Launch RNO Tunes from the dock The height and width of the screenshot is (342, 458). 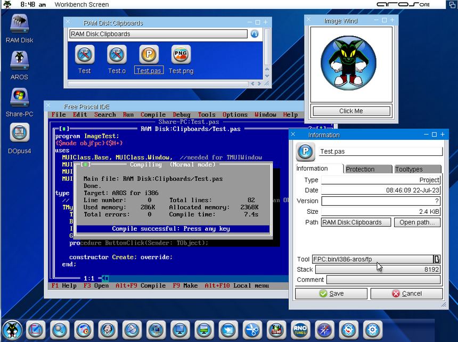pyautogui.click(x=301, y=330)
